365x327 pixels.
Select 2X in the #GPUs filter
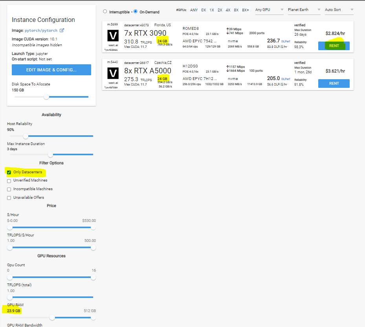[220, 10]
